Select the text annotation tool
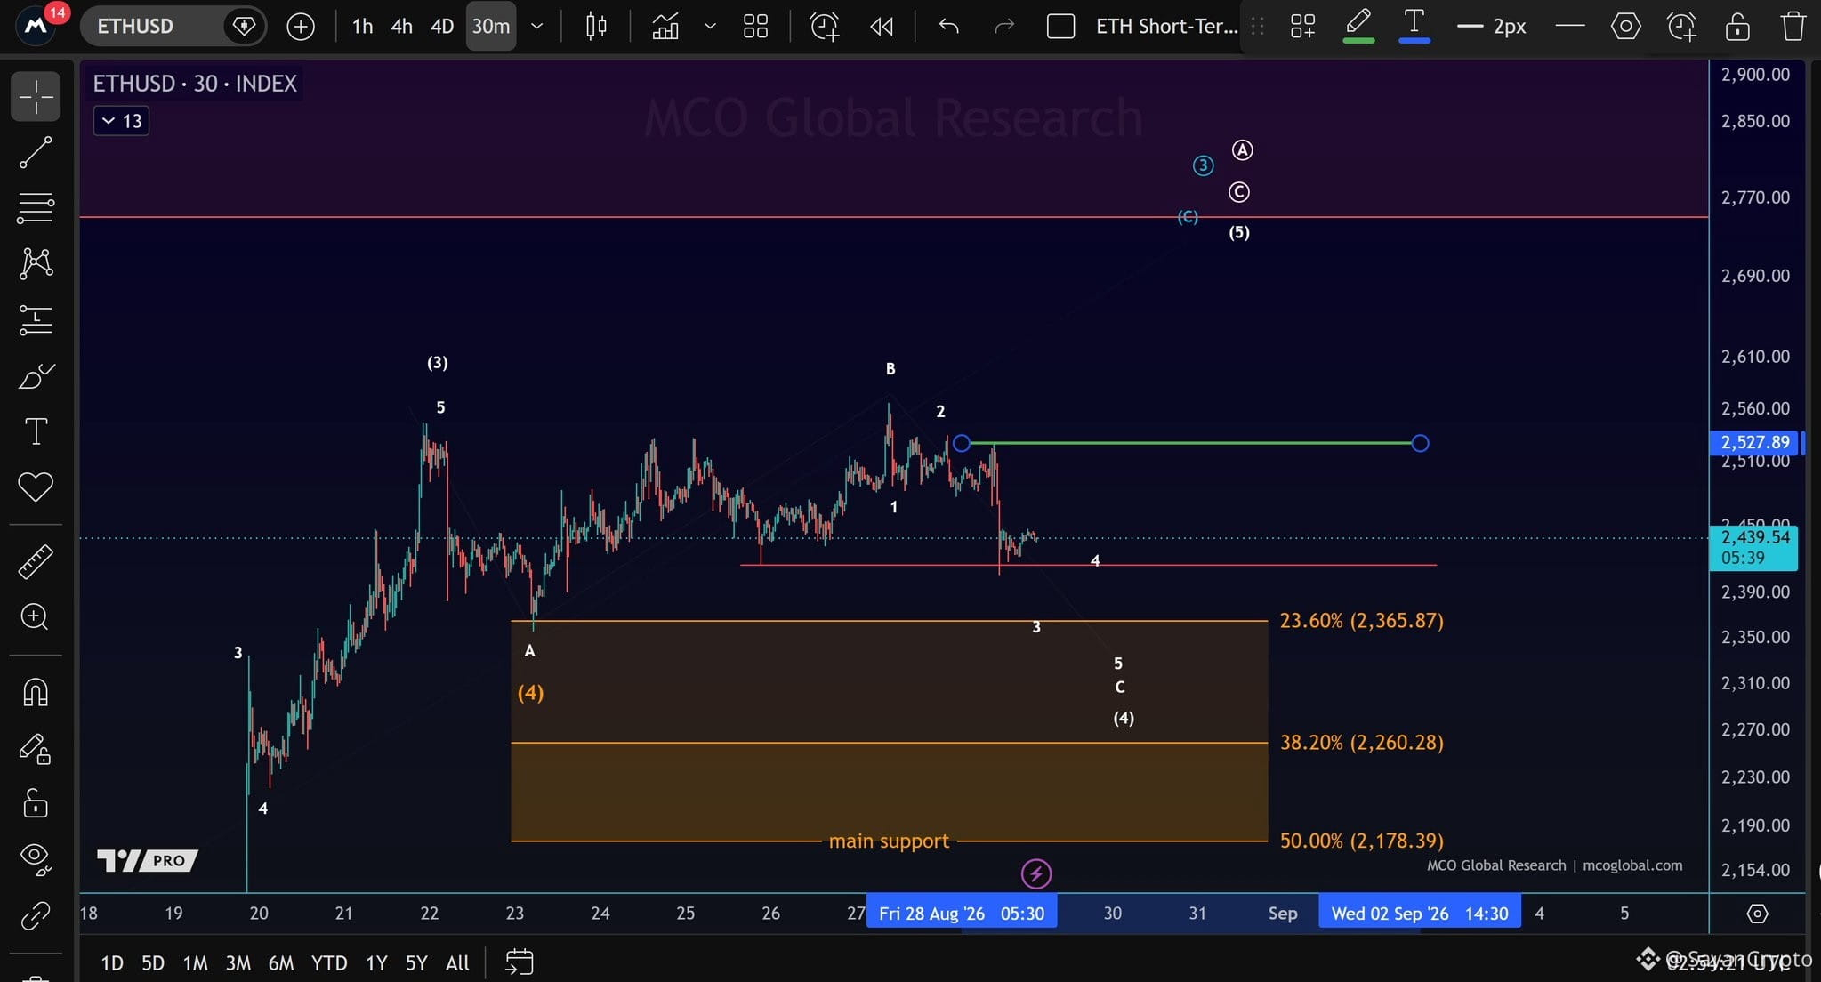This screenshot has height=982, width=1821. tap(36, 431)
